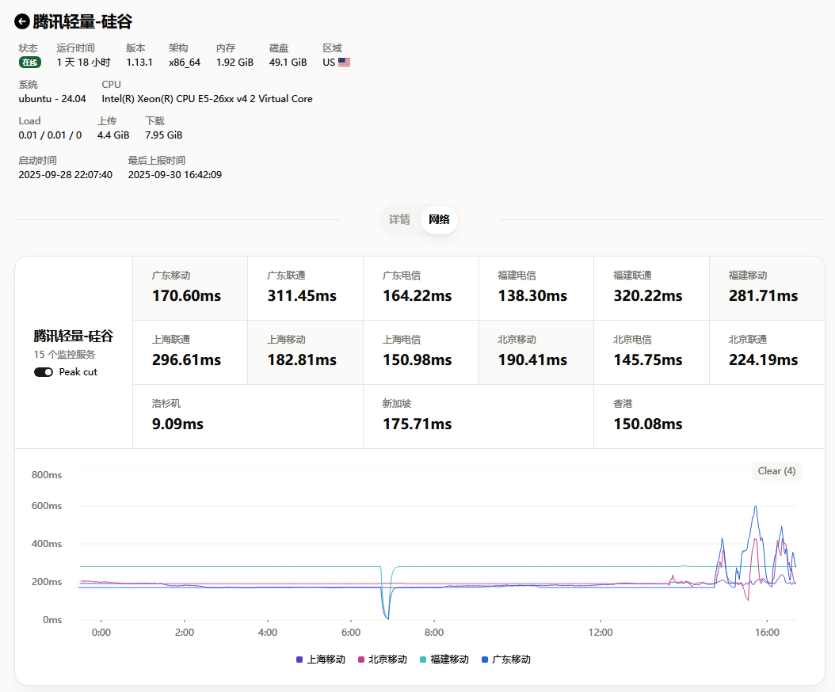Select the 网络 tab

click(x=439, y=220)
